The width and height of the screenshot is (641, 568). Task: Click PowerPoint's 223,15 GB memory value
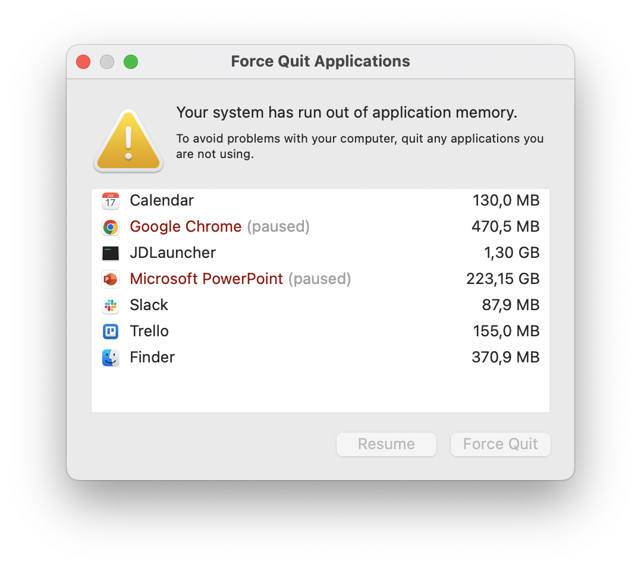(x=503, y=279)
